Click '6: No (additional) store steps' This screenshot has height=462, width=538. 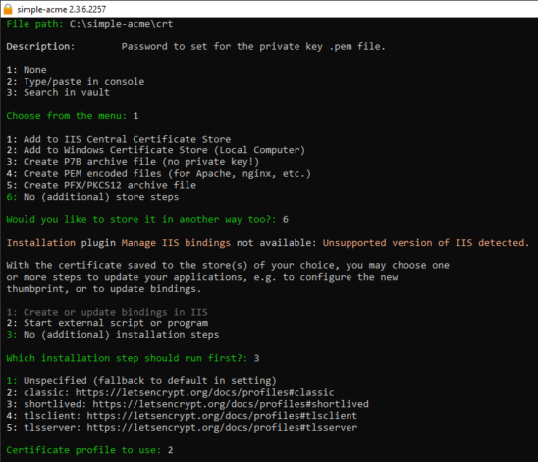click(x=92, y=197)
